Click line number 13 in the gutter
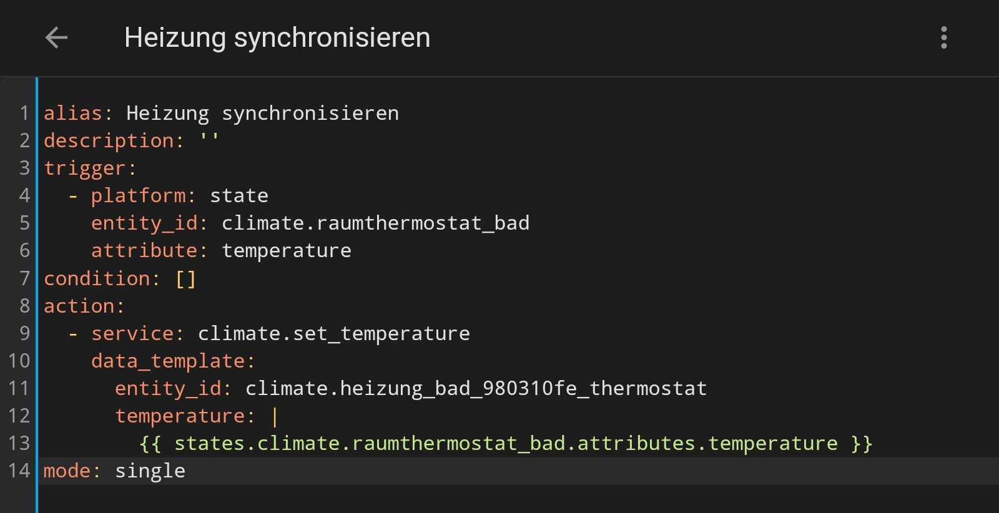 [19, 442]
